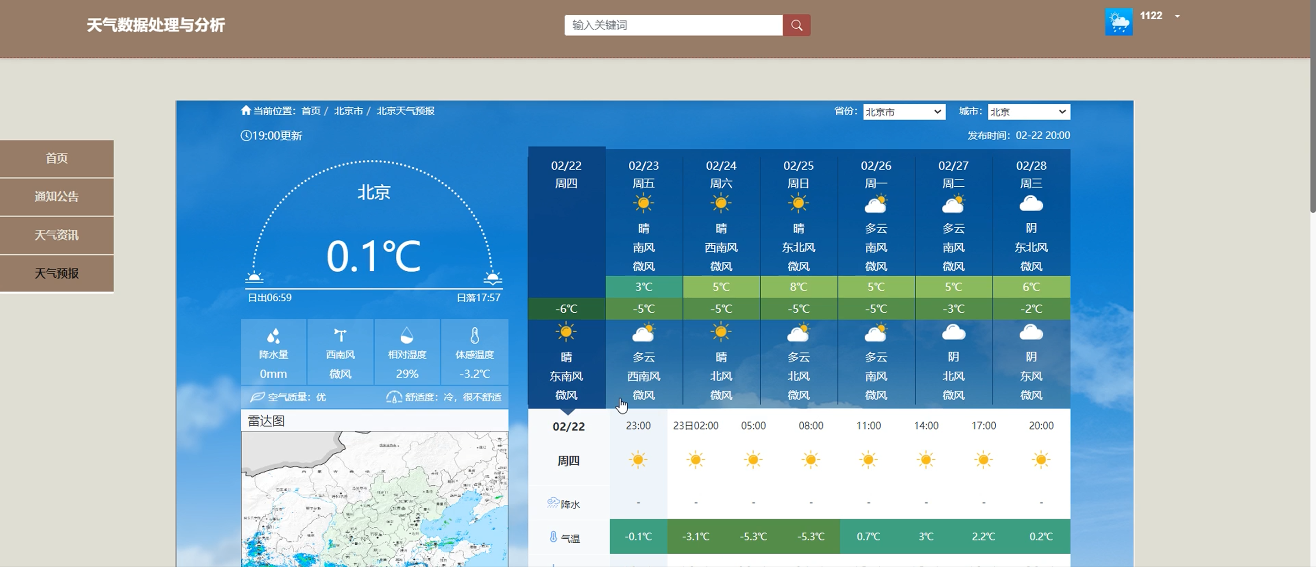Click the 08:00 hourly sun icon
Screen dimensions: 1316x567
(811, 460)
